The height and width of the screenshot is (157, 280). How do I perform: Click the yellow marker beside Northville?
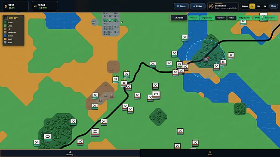pos(122,22)
